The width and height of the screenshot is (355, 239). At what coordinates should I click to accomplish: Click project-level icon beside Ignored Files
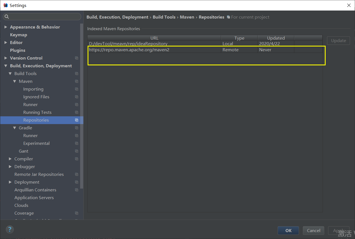click(x=76, y=97)
